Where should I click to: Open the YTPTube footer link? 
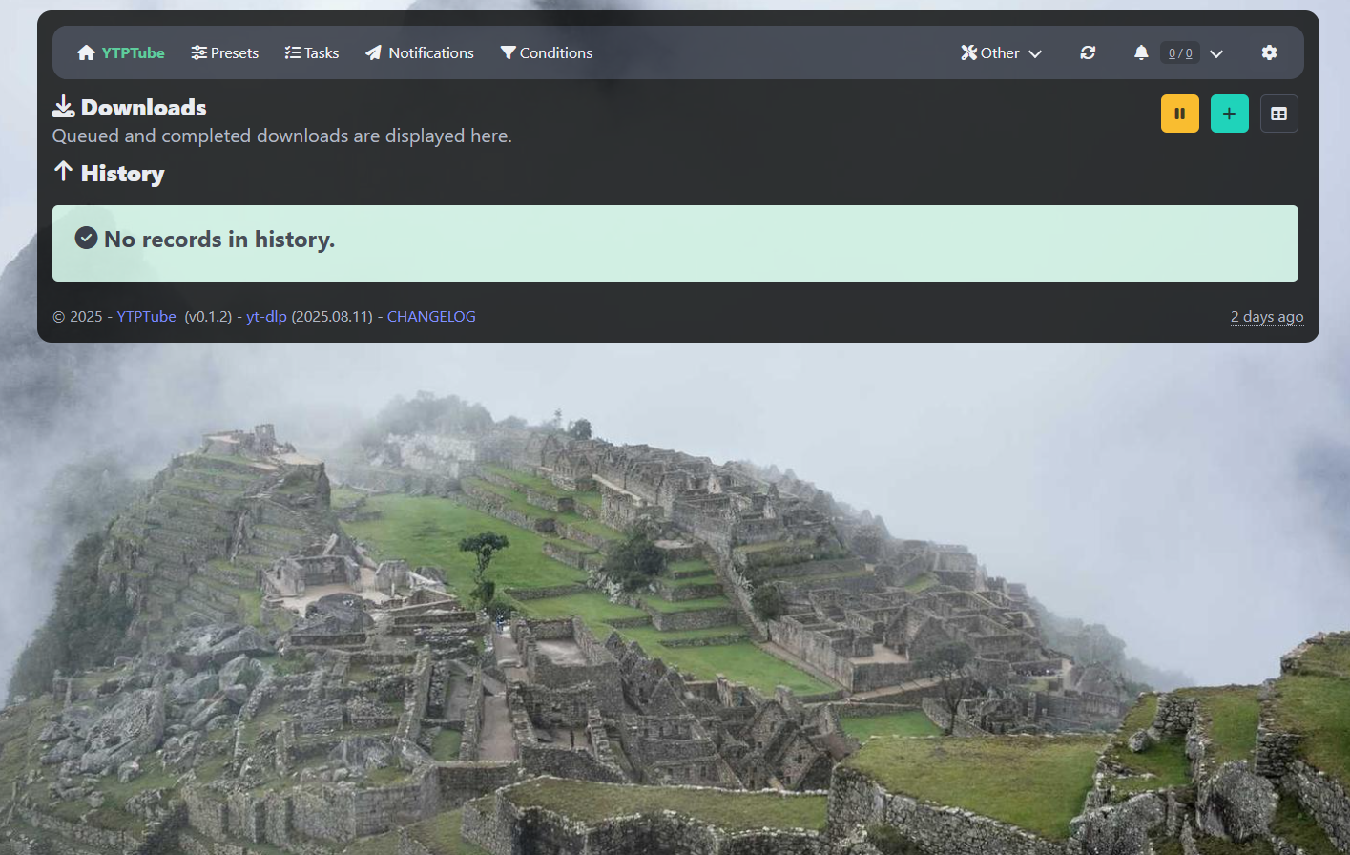(146, 316)
